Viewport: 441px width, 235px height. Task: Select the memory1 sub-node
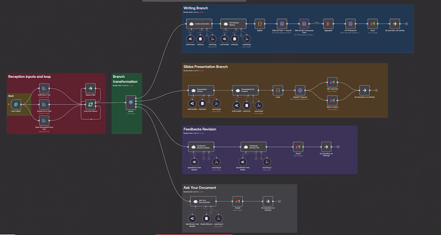pos(235,39)
